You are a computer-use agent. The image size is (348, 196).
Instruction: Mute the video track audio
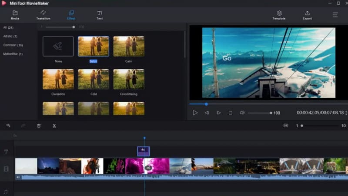(x=18, y=177)
